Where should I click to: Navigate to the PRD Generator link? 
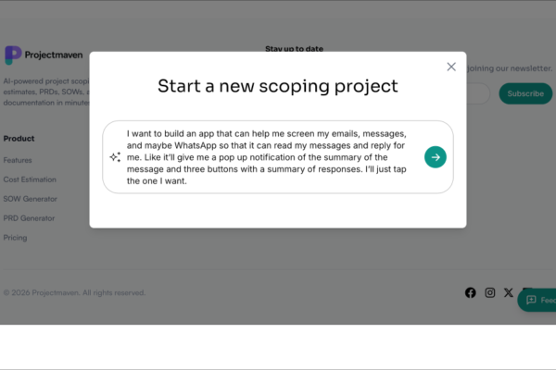(x=29, y=218)
